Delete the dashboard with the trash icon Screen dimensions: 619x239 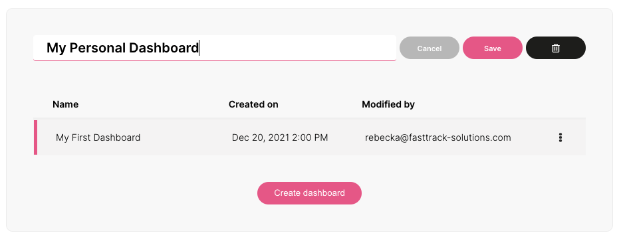pyautogui.click(x=555, y=48)
